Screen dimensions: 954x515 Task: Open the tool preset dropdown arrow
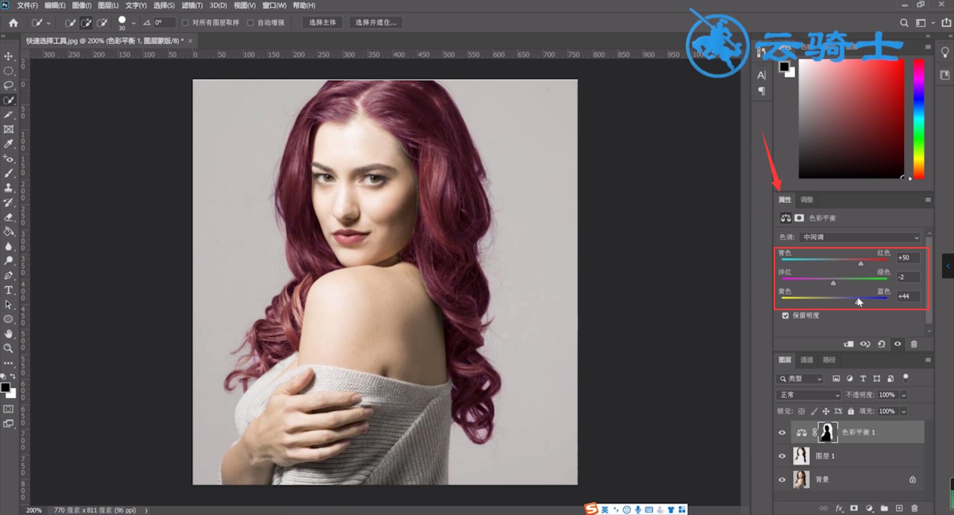point(48,23)
